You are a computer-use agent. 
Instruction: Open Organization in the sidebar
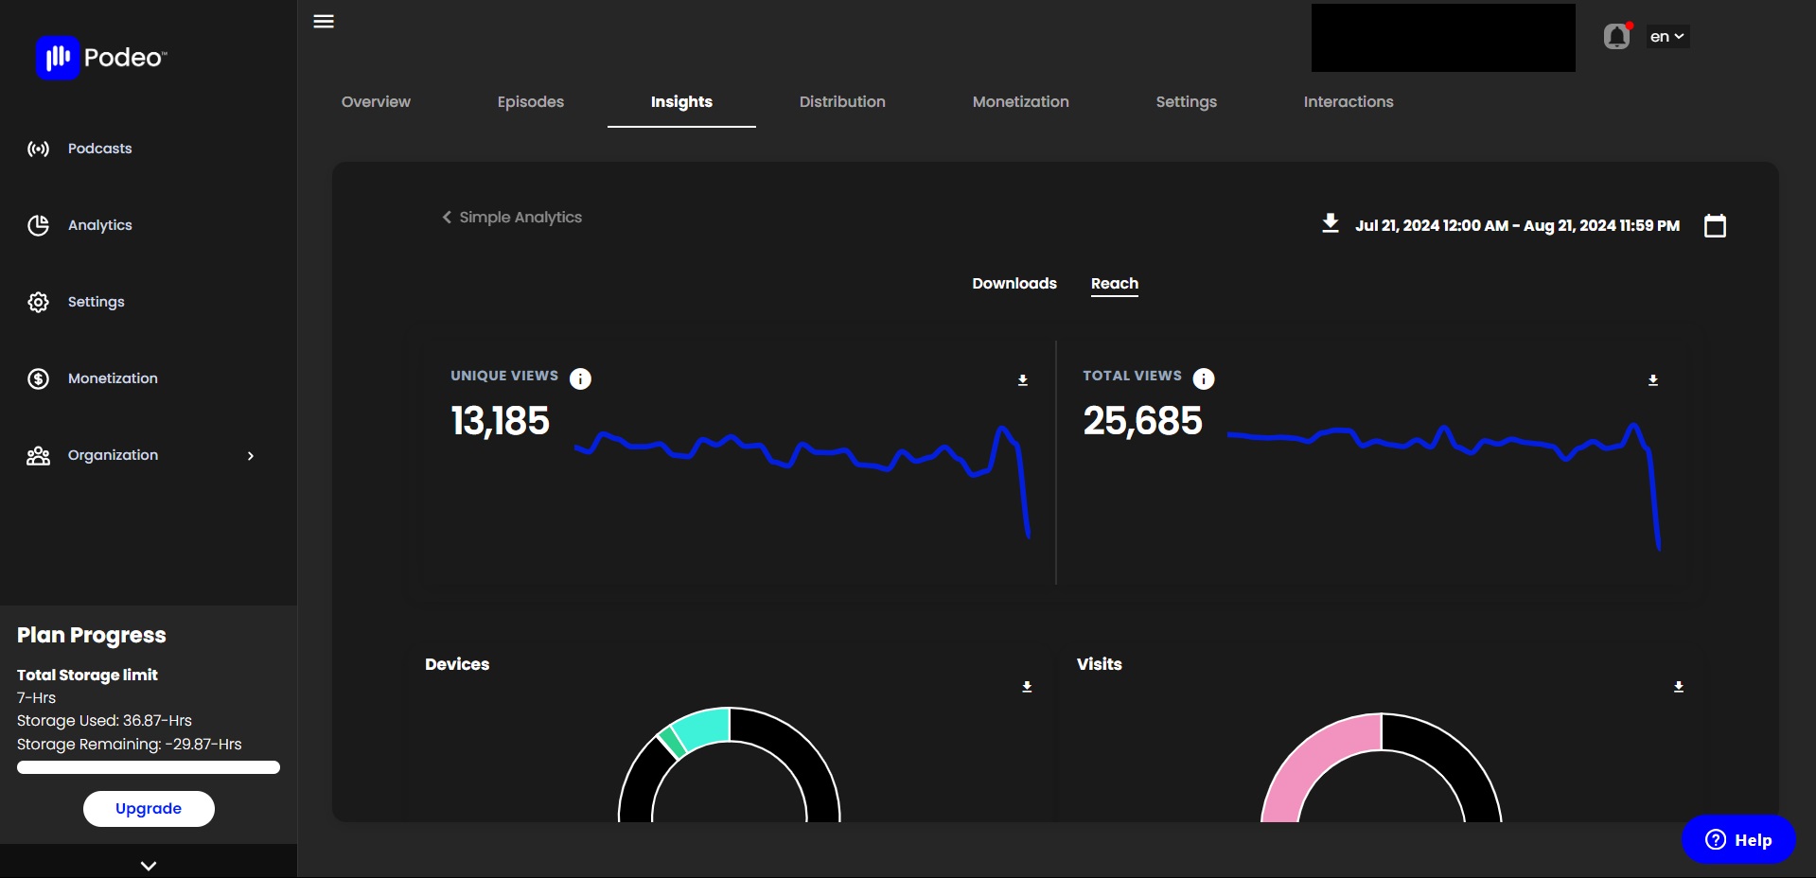pos(113,455)
